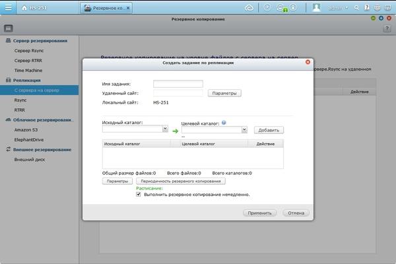Click the Всего файлов:0 text
This screenshot has height=264, width=396.
[x=184, y=173]
